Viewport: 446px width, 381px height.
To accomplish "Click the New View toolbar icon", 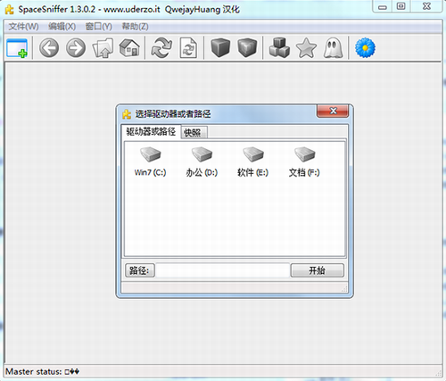I will (x=17, y=47).
